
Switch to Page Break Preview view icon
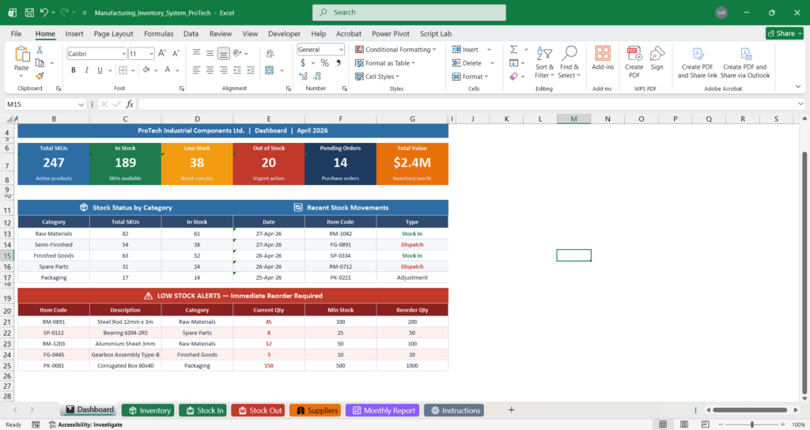pyautogui.click(x=705, y=424)
